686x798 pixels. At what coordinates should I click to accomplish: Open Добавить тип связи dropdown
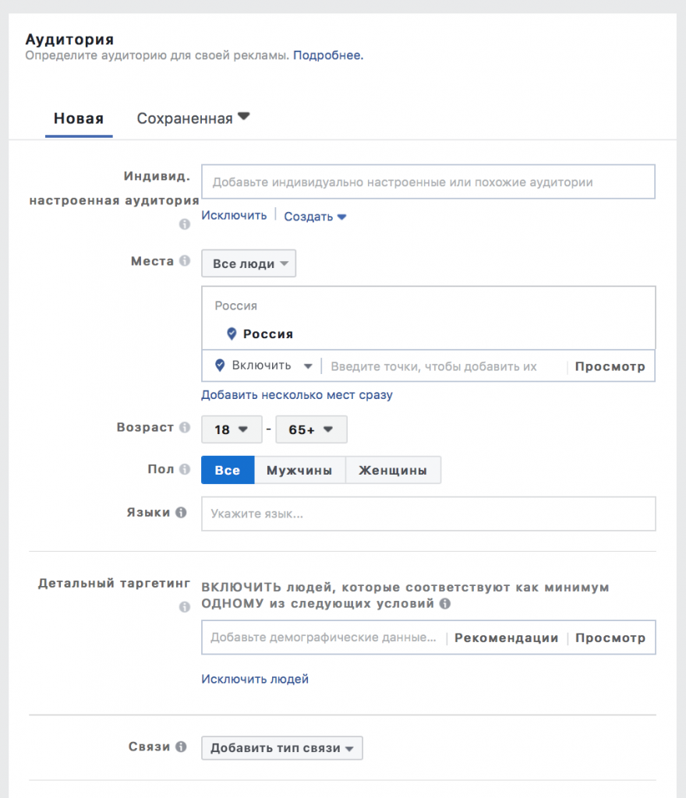282,747
